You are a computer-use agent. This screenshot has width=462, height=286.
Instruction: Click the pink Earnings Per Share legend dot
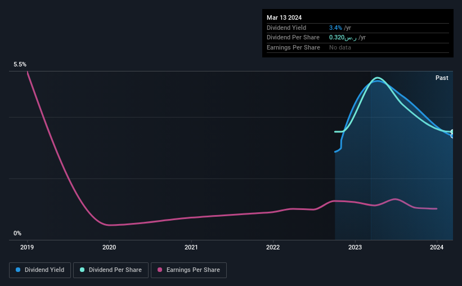(160, 270)
